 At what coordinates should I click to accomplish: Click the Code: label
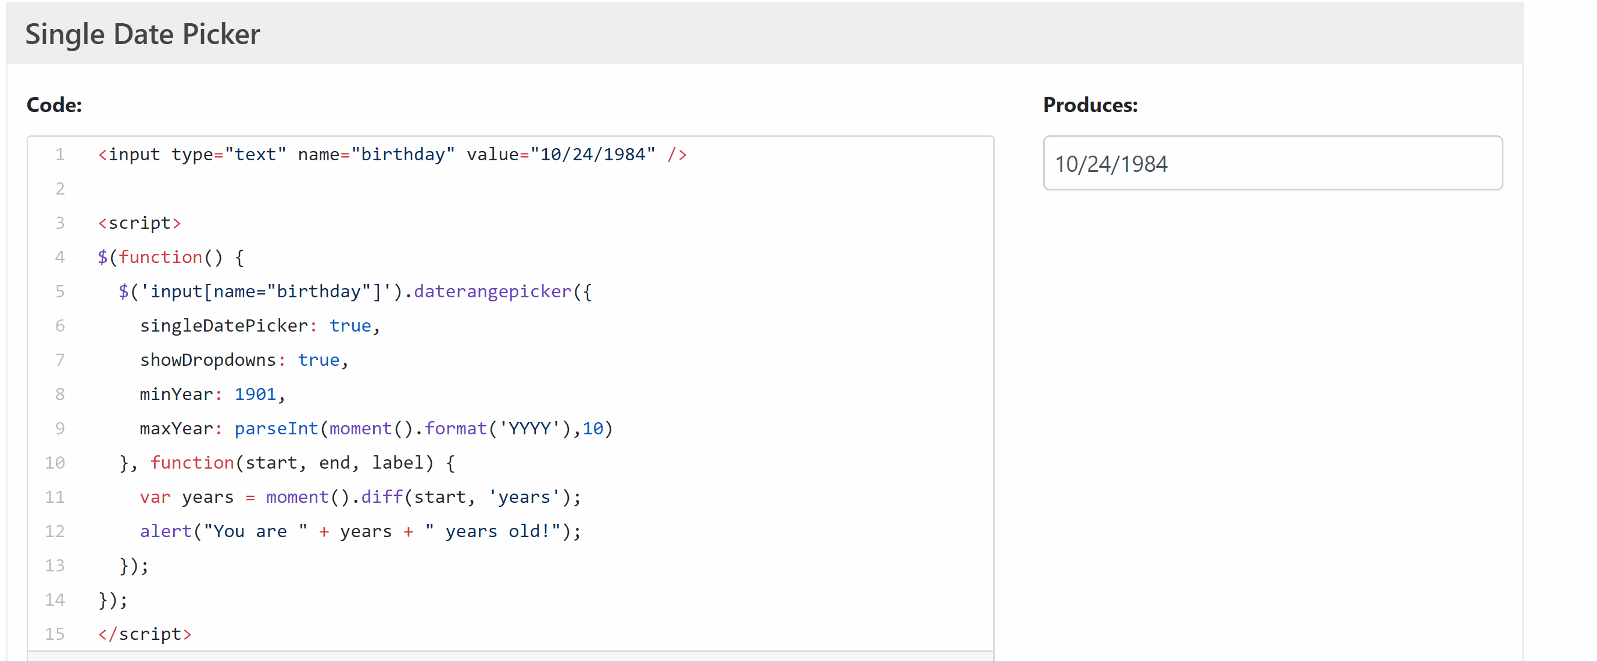(54, 105)
